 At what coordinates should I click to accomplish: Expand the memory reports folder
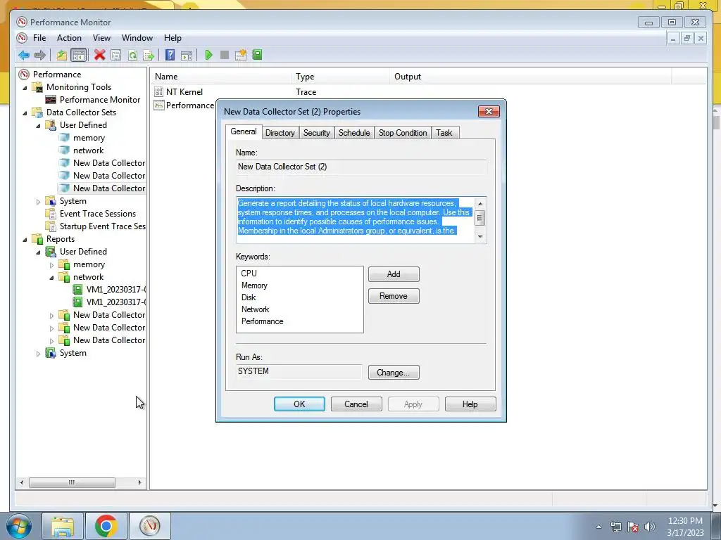51,265
